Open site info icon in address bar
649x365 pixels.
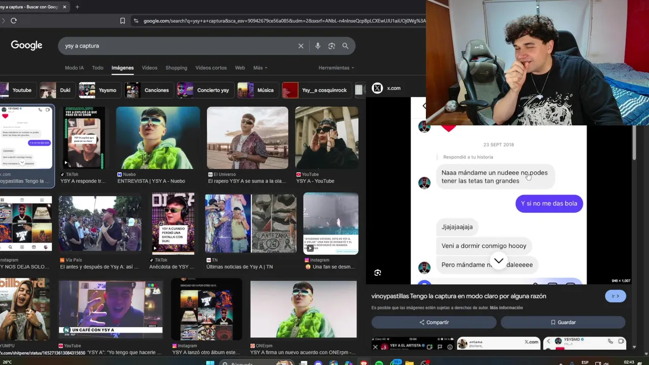(x=136, y=21)
